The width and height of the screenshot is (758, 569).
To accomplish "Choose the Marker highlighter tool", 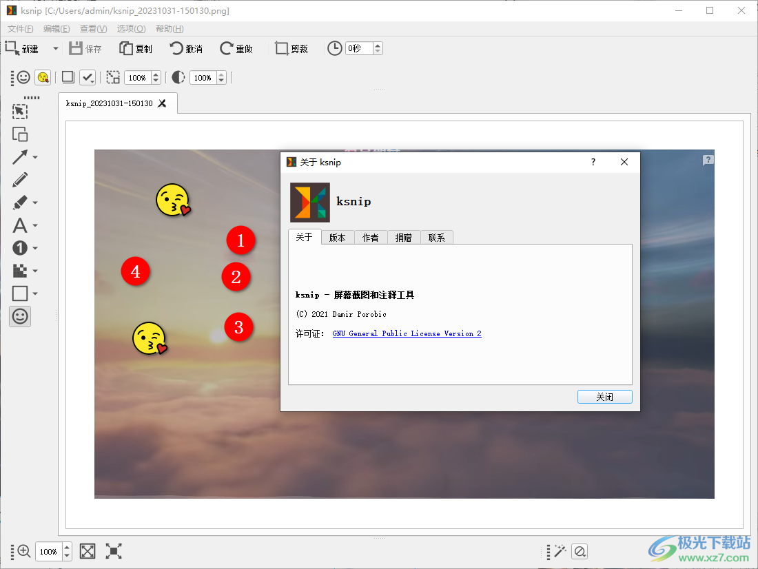I will point(20,202).
